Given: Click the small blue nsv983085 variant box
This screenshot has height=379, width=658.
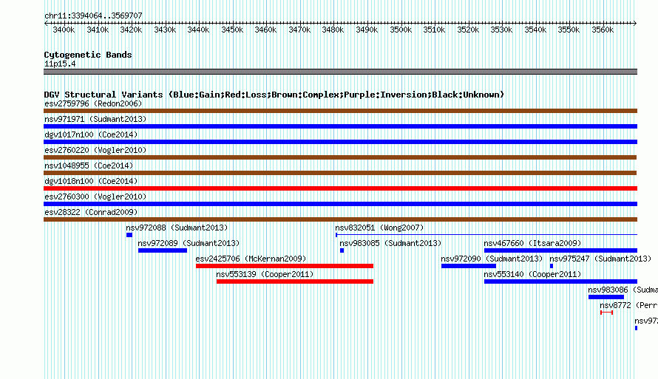Looking at the screenshot, I should [342, 250].
